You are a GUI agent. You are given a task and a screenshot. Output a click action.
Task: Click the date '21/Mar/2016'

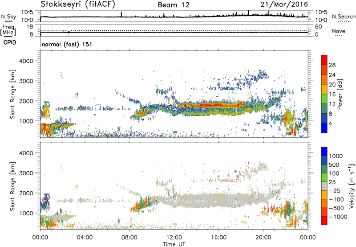pos(284,4)
